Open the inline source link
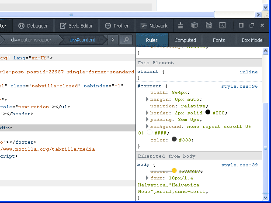The width and height of the screenshot is (271, 203). click(249, 72)
